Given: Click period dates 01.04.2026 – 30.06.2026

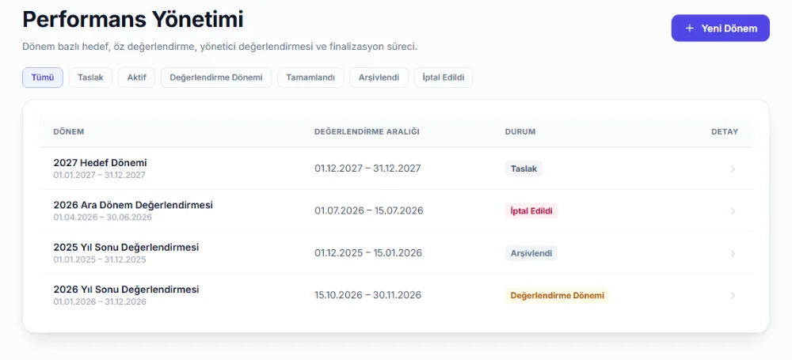Looking at the screenshot, I should pyautogui.click(x=102, y=217).
